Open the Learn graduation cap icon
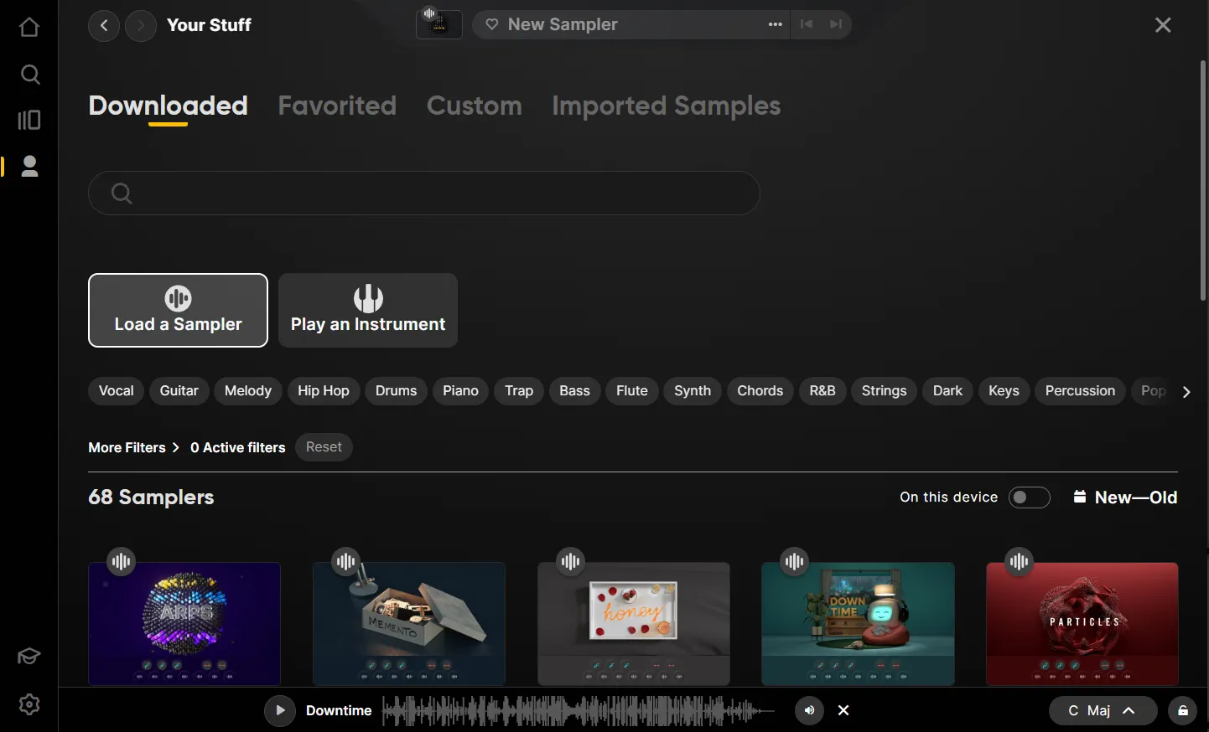Viewport: 1209px width, 732px height. [x=29, y=656]
